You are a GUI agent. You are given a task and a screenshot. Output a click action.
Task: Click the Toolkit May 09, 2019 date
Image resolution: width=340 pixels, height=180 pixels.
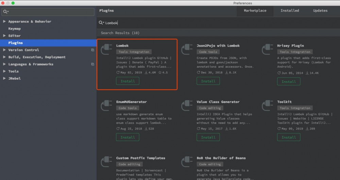(290, 129)
